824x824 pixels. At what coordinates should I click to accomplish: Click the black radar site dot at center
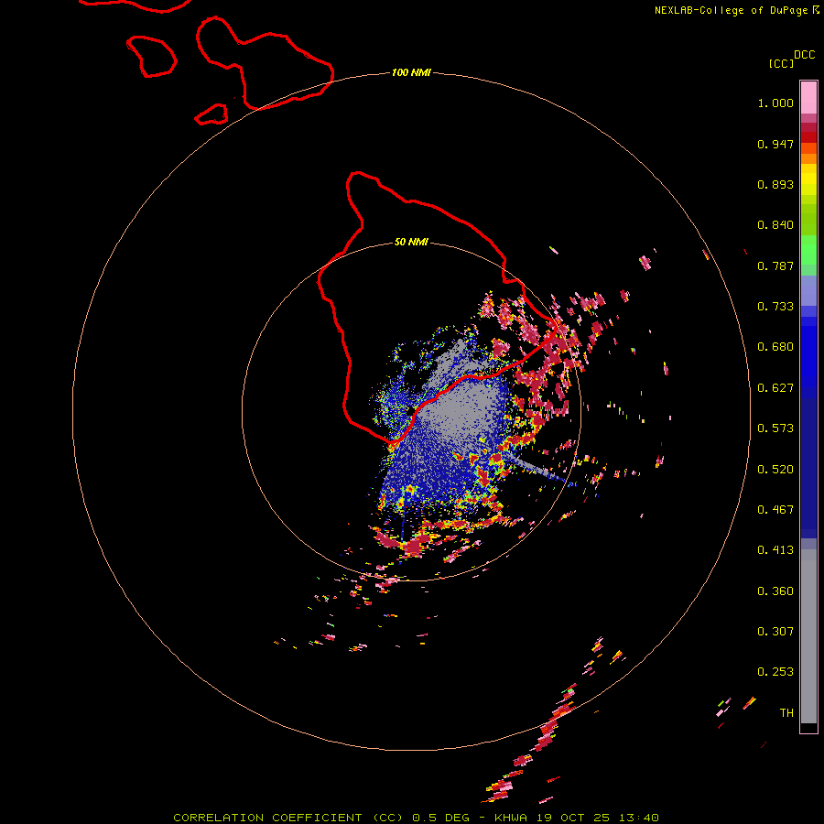(x=410, y=411)
